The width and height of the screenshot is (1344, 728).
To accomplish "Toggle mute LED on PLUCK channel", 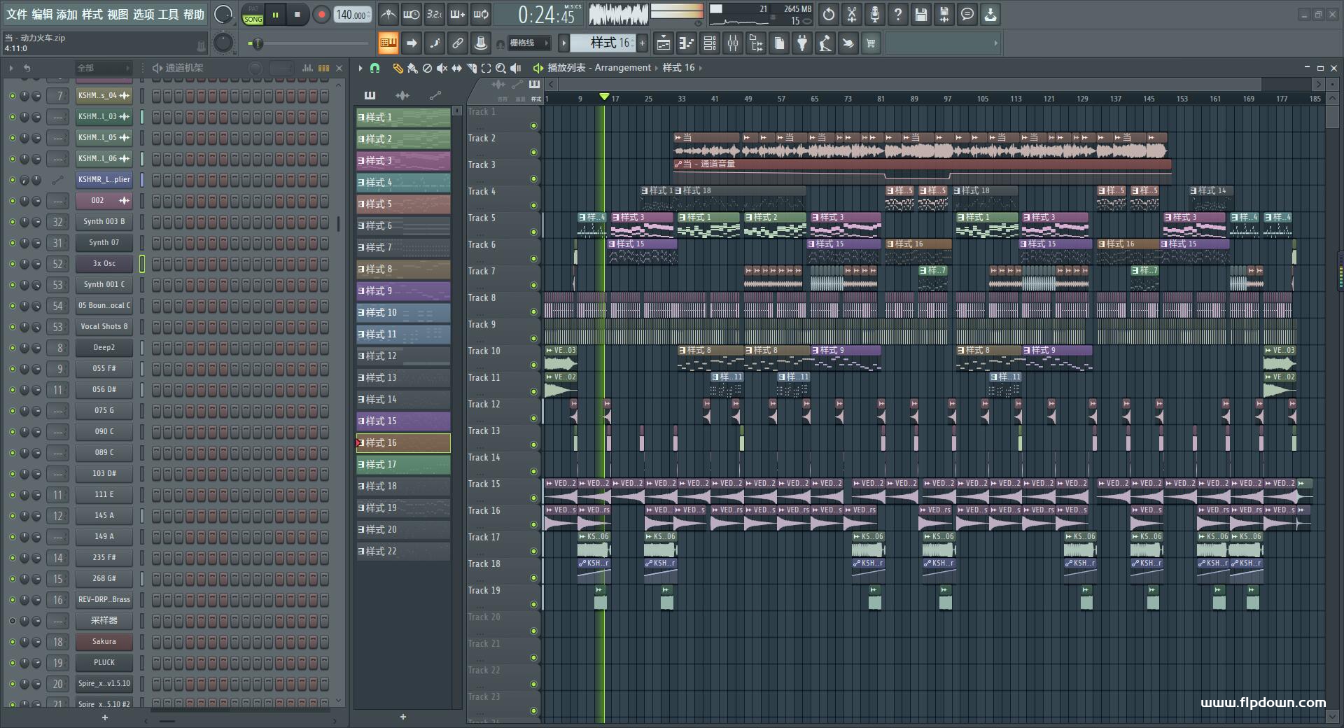I will [12, 663].
